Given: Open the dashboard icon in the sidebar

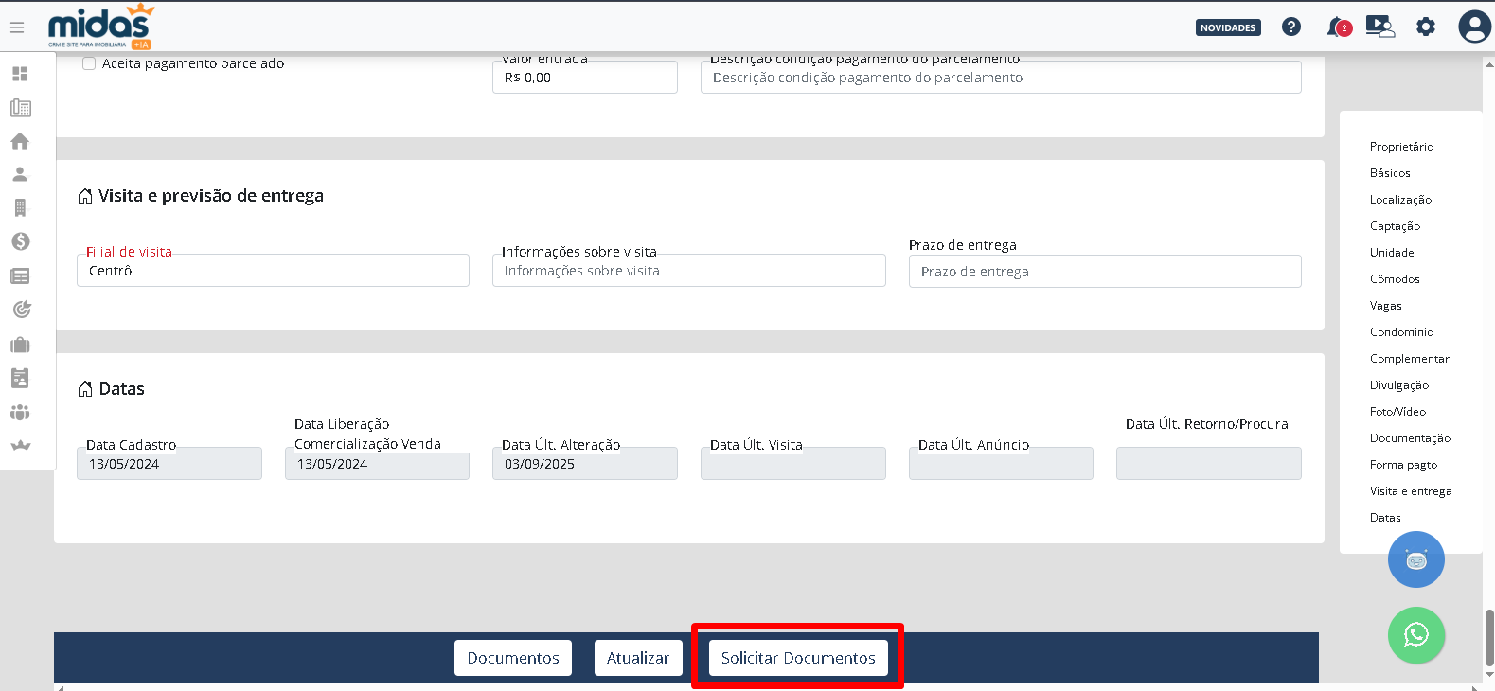Looking at the screenshot, I should 20,74.
